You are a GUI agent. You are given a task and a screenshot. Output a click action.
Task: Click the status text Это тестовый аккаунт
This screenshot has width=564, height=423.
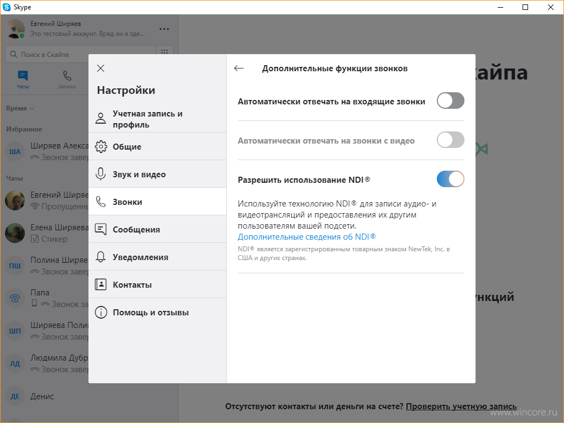(x=87, y=34)
